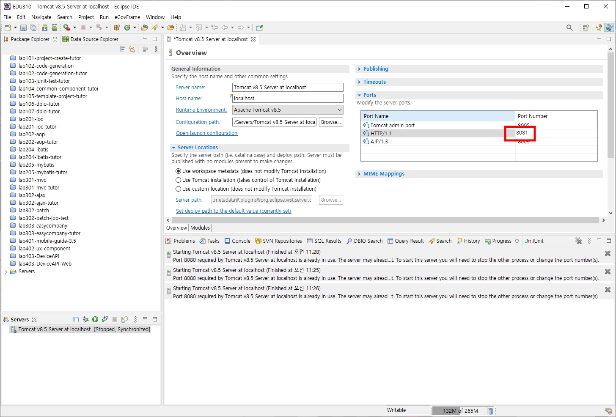Open the New wizard dropdown arrow

click(15, 27)
